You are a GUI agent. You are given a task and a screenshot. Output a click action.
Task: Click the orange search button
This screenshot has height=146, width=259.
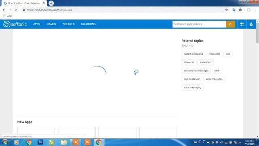(x=230, y=24)
